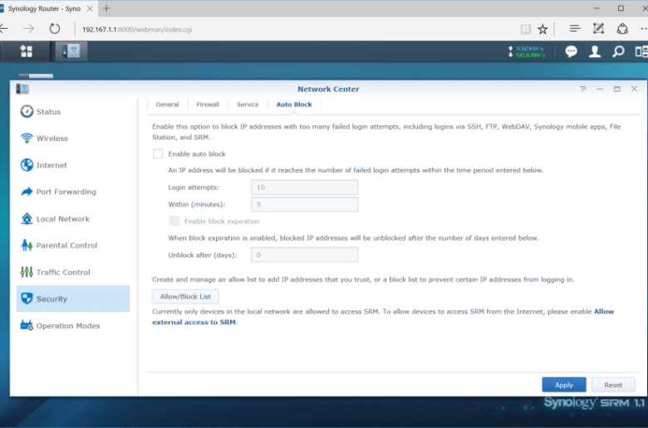Select the Synology Router browser tab
This screenshot has width=648, height=428.
click(x=44, y=8)
